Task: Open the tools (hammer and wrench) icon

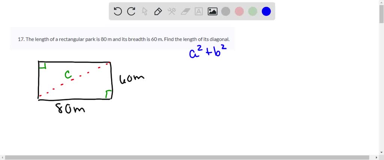Action: point(172,11)
